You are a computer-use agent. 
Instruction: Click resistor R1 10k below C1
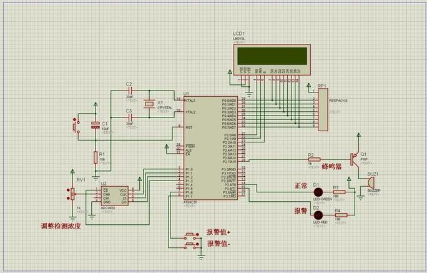(x=96, y=157)
